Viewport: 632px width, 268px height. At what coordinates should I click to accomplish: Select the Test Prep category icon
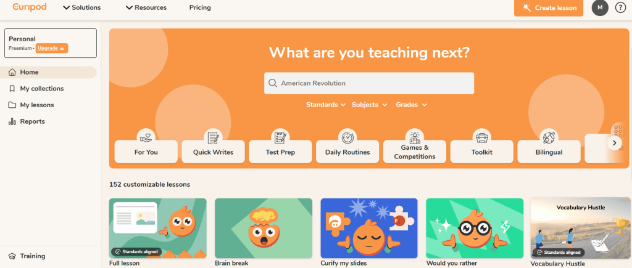(280, 138)
